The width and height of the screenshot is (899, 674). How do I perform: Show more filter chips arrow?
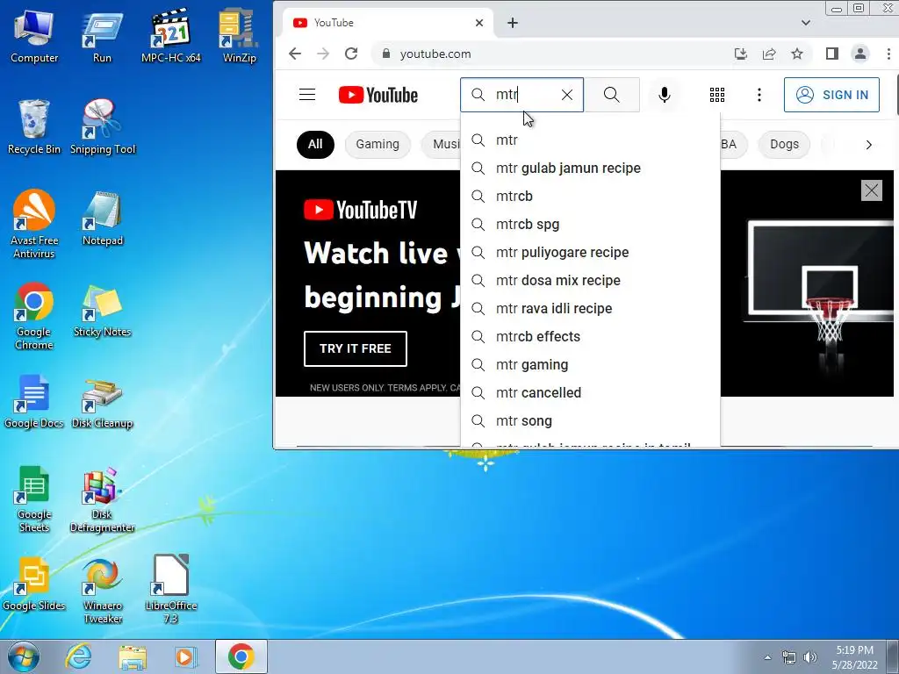pyautogui.click(x=868, y=145)
